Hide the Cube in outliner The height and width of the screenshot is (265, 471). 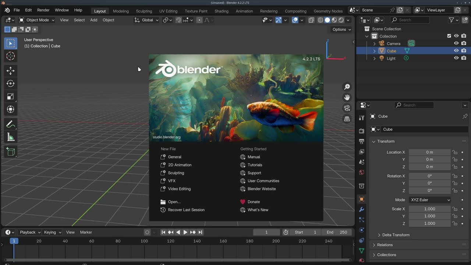click(456, 51)
